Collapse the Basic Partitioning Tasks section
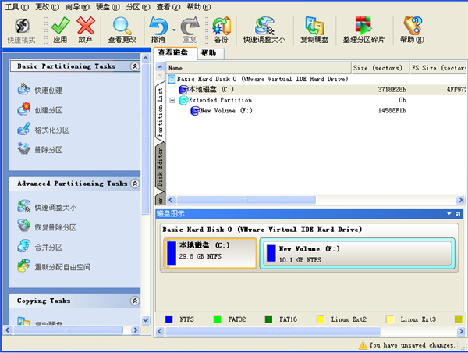The image size is (468, 353). pos(135,66)
